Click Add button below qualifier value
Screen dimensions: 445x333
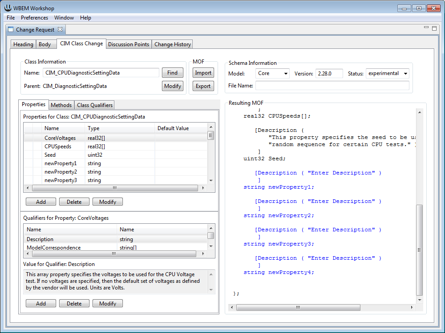click(x=41, y=303)
